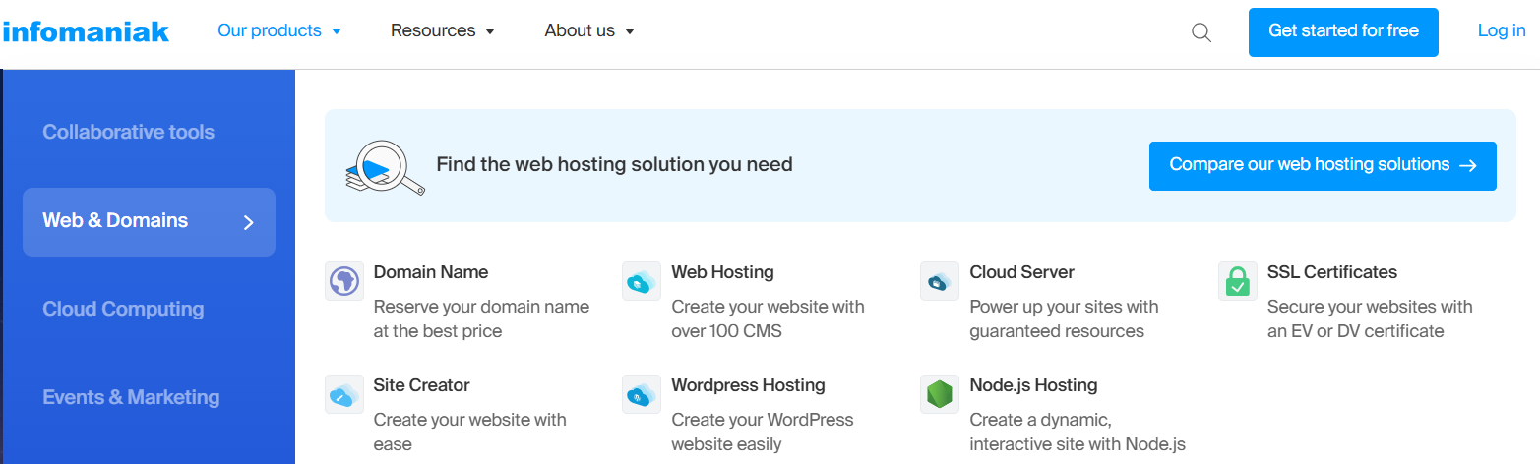The height and width of the screenshot is (464, 1540).
Task: Click the Node.js Hosting hexagon icon
Action: click(940, 394)
